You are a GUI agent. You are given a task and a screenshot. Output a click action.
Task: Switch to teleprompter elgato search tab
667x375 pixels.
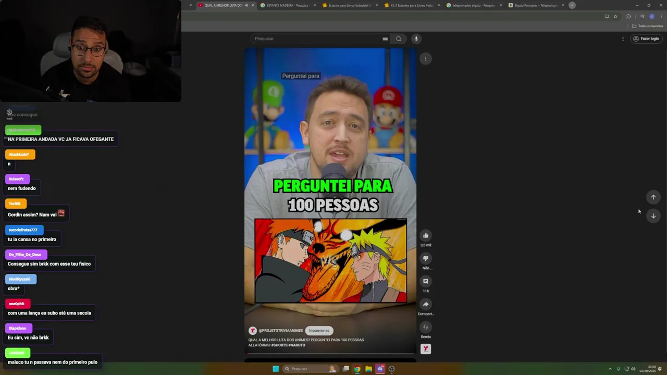coord(474,5)
